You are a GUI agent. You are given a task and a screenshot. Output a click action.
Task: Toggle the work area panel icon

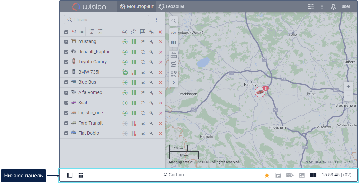[70, 175]
